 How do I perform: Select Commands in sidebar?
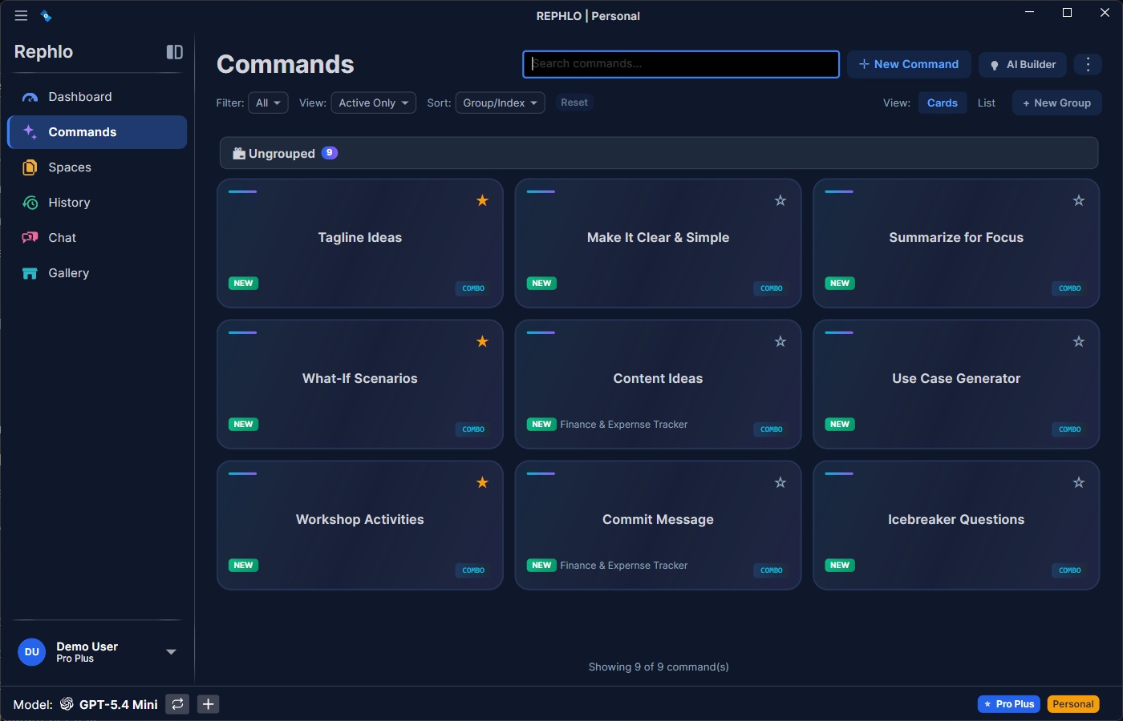(x=97, y=132)
